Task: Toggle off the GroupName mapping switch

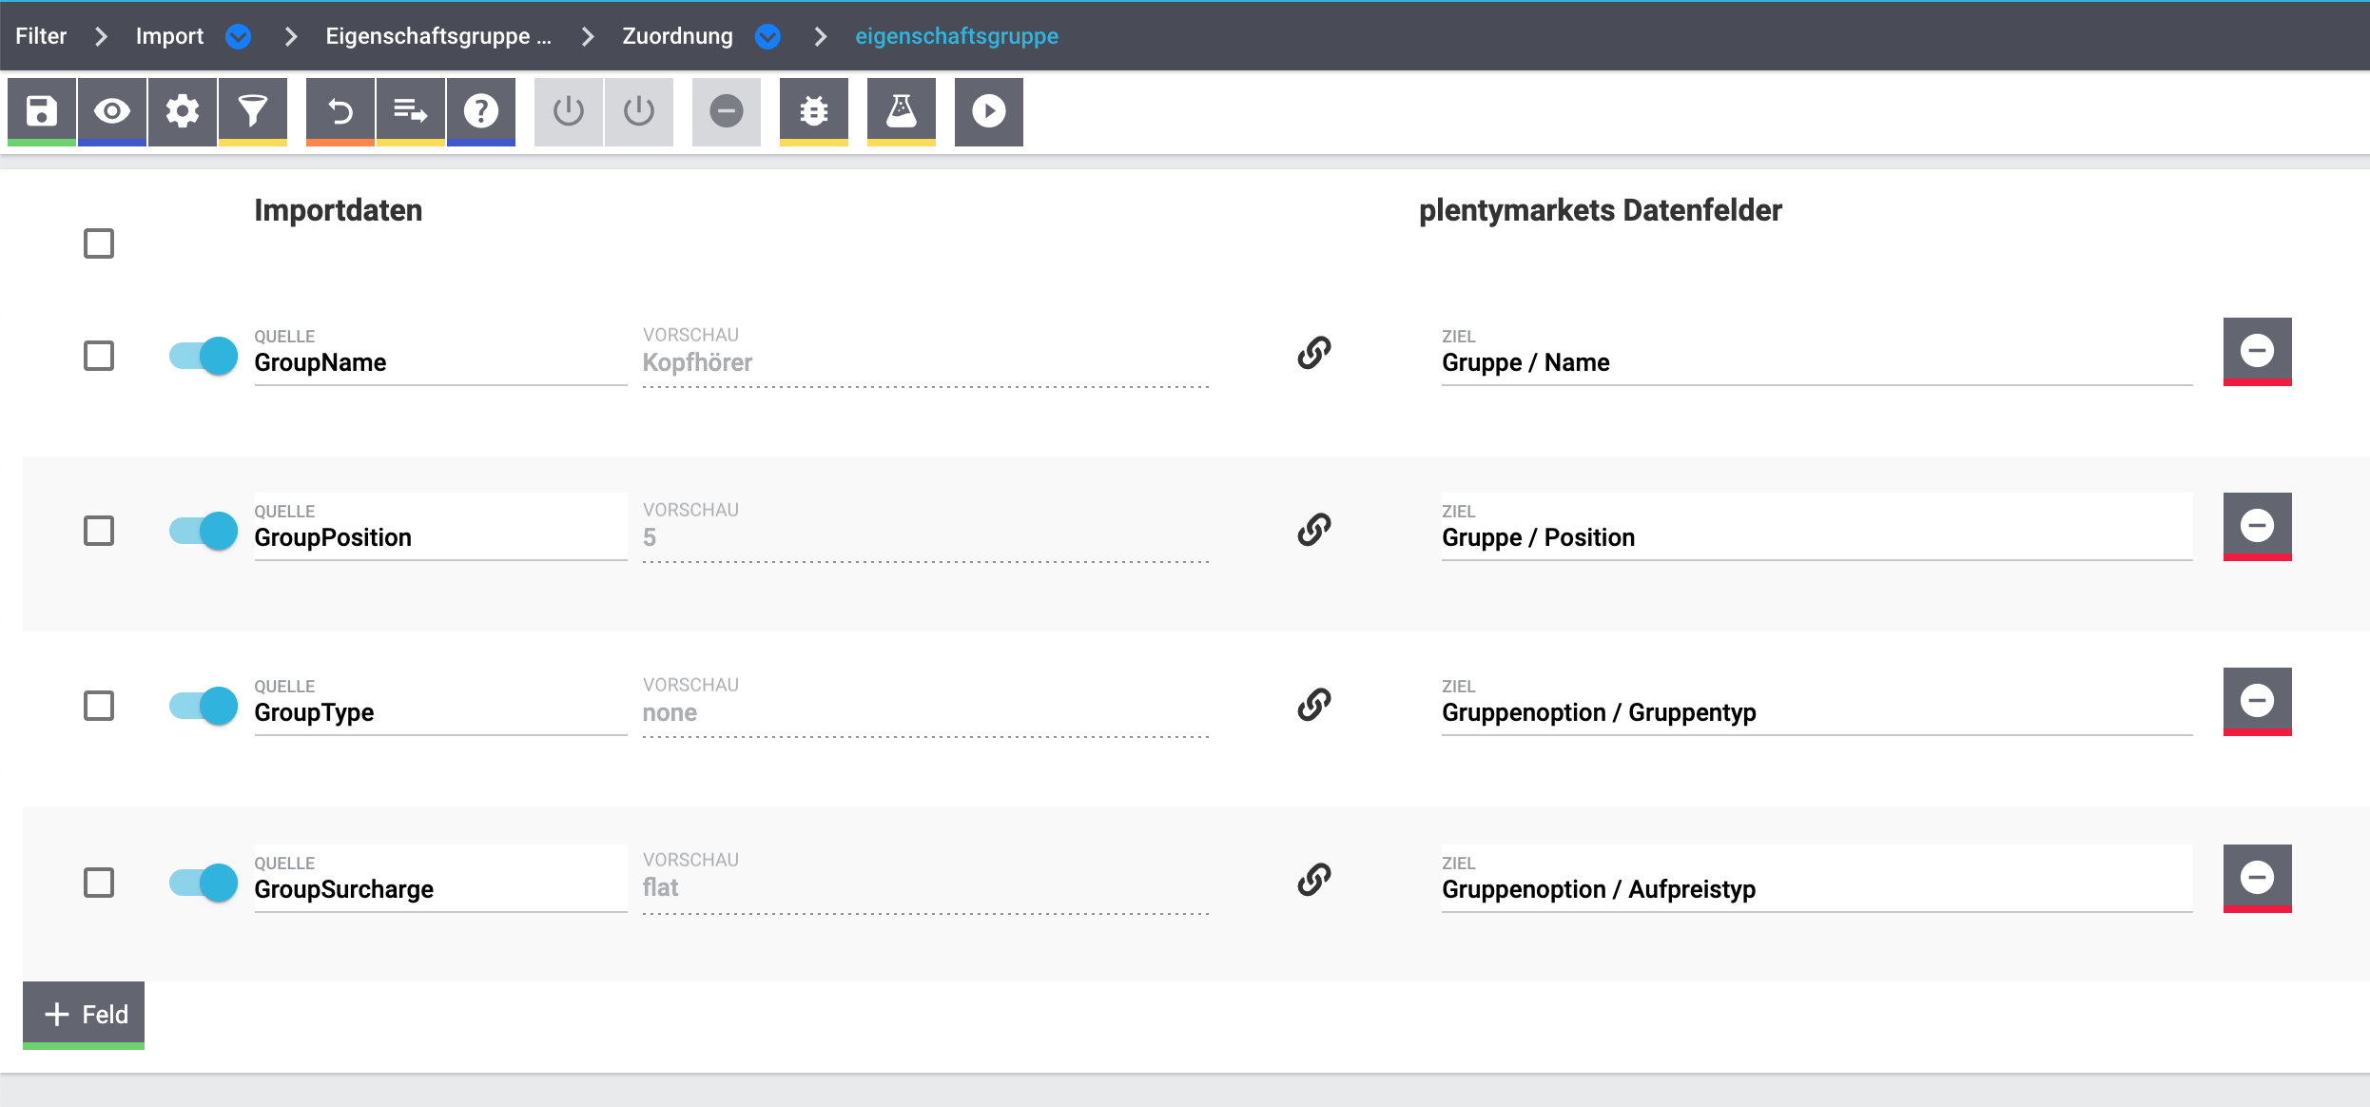Action: (x=204, y=356)
